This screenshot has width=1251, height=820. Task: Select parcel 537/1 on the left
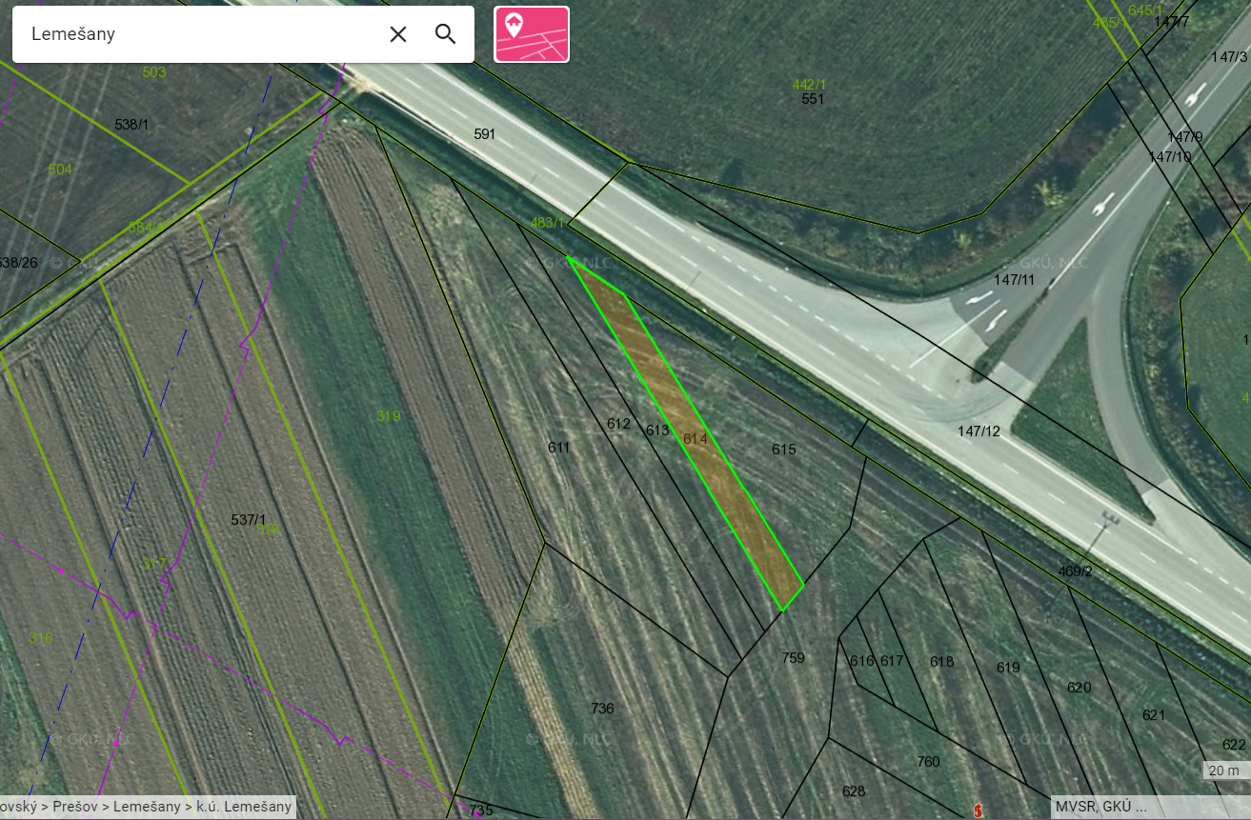[248, 519]
